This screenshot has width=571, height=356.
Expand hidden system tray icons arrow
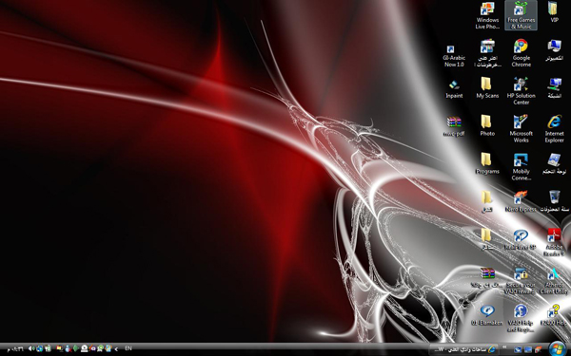coord(117,348)
